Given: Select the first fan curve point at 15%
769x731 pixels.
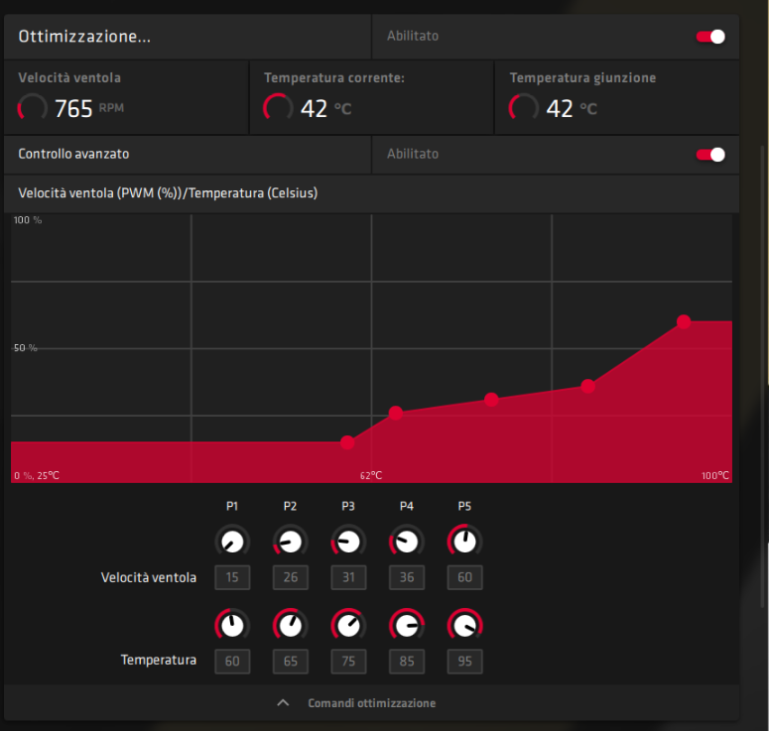Looking at the screenshot, I should tap(347, 442).
